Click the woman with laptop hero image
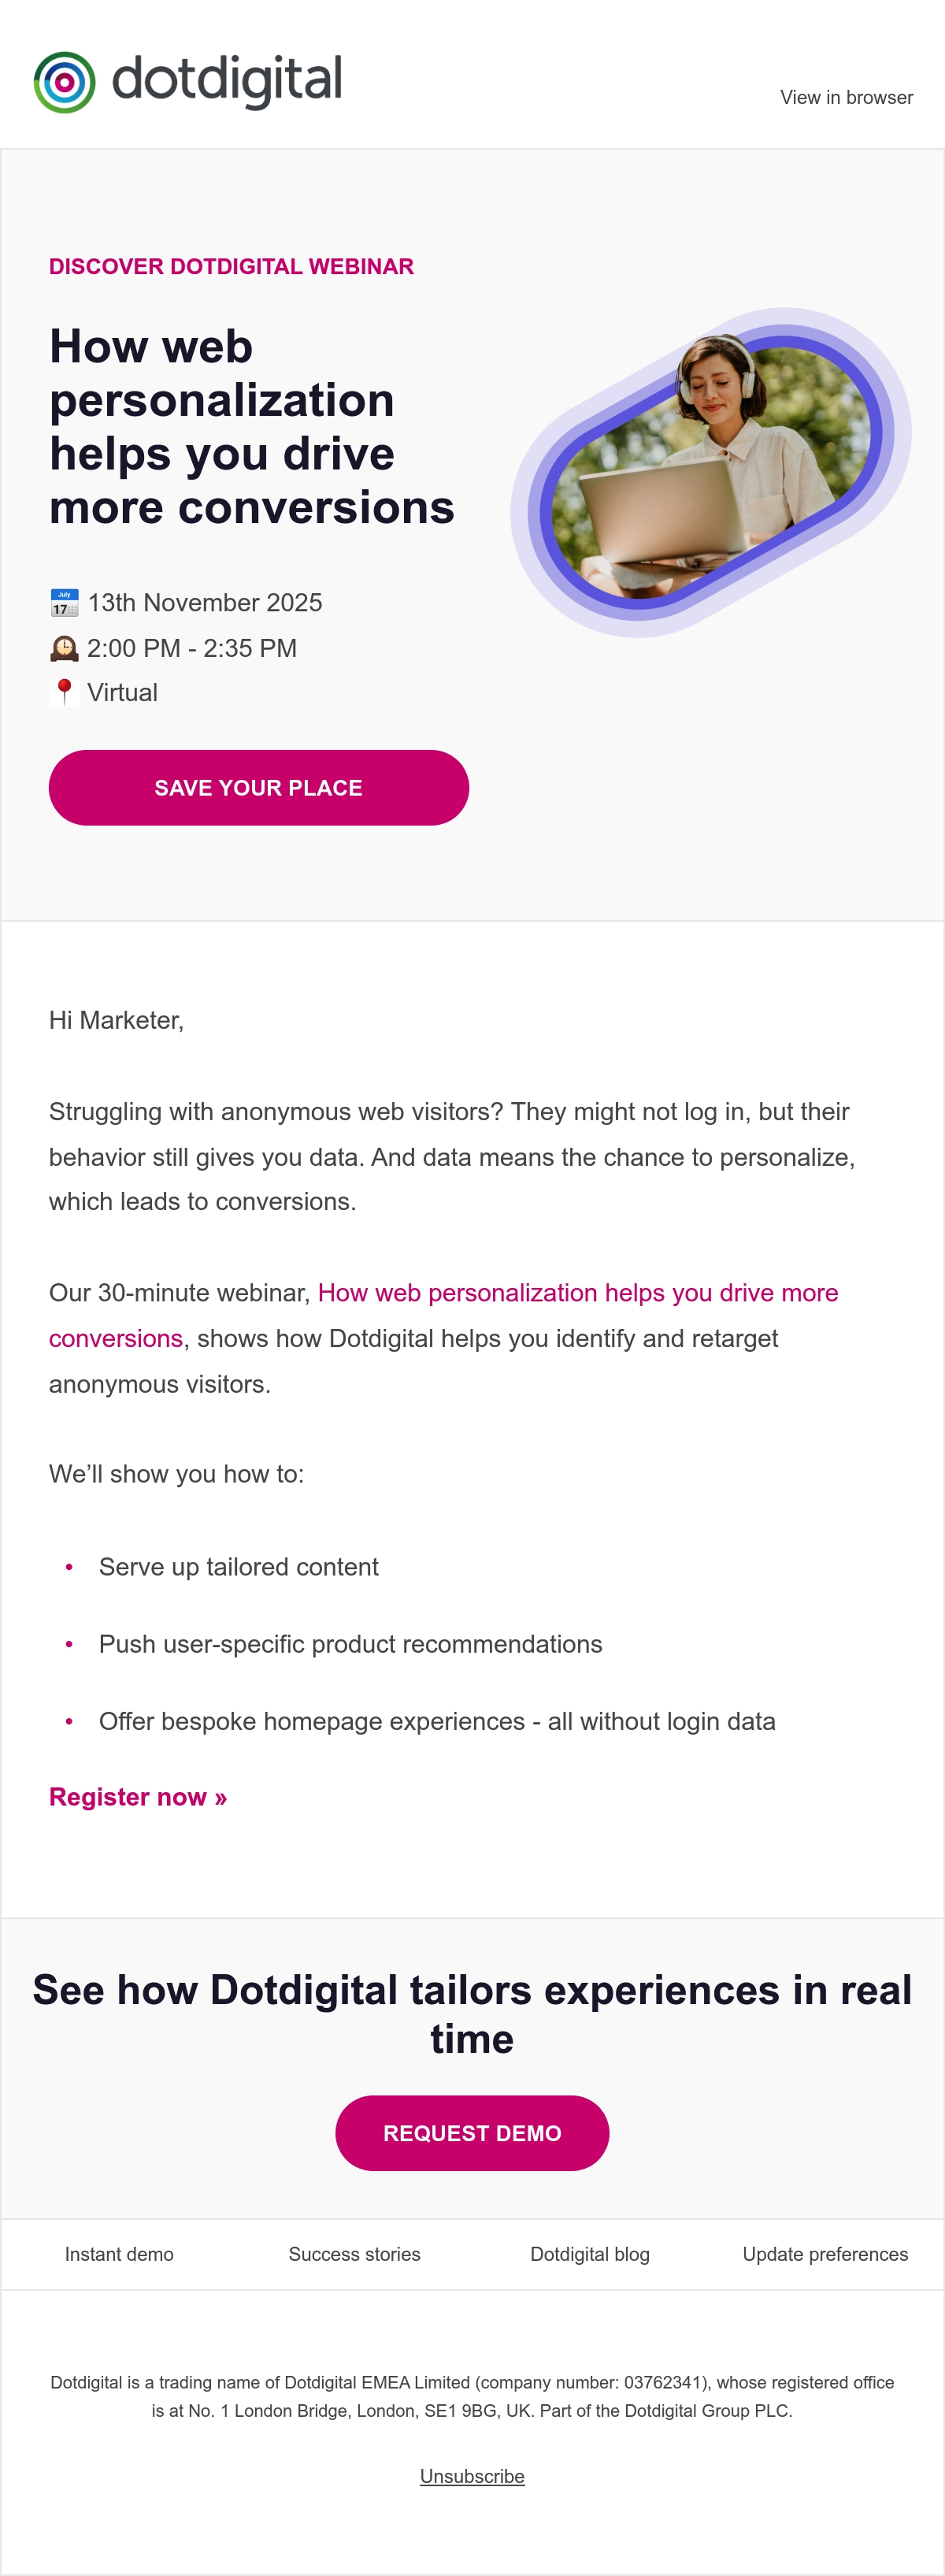The width and height of the screenshot is (945, 2576). click(711, 472)
